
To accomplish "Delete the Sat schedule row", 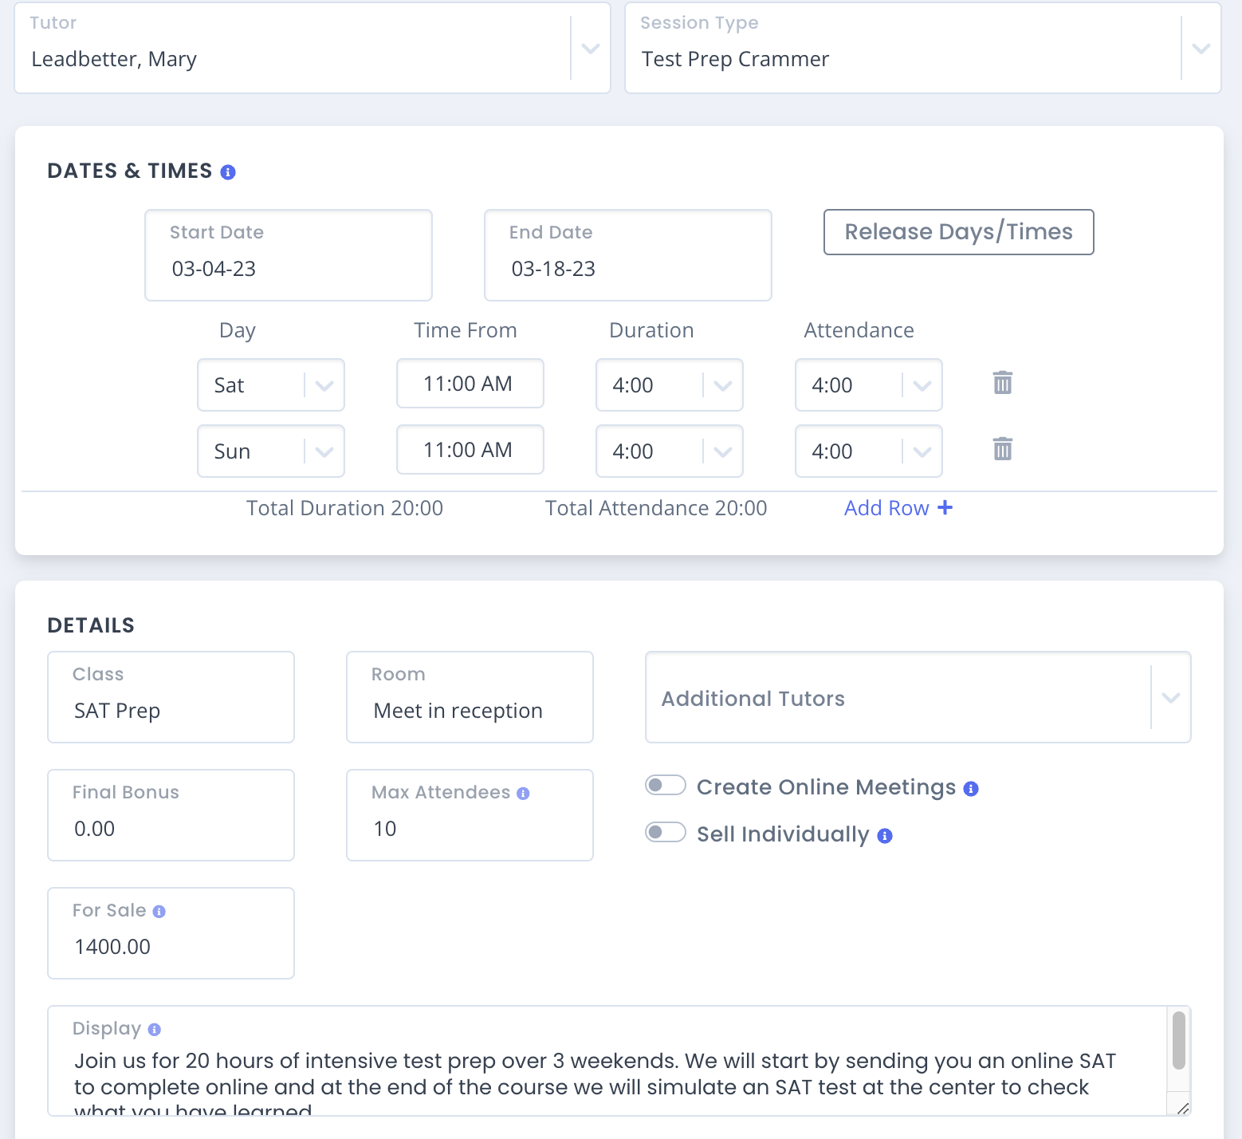I will [x=1002, y=383].
